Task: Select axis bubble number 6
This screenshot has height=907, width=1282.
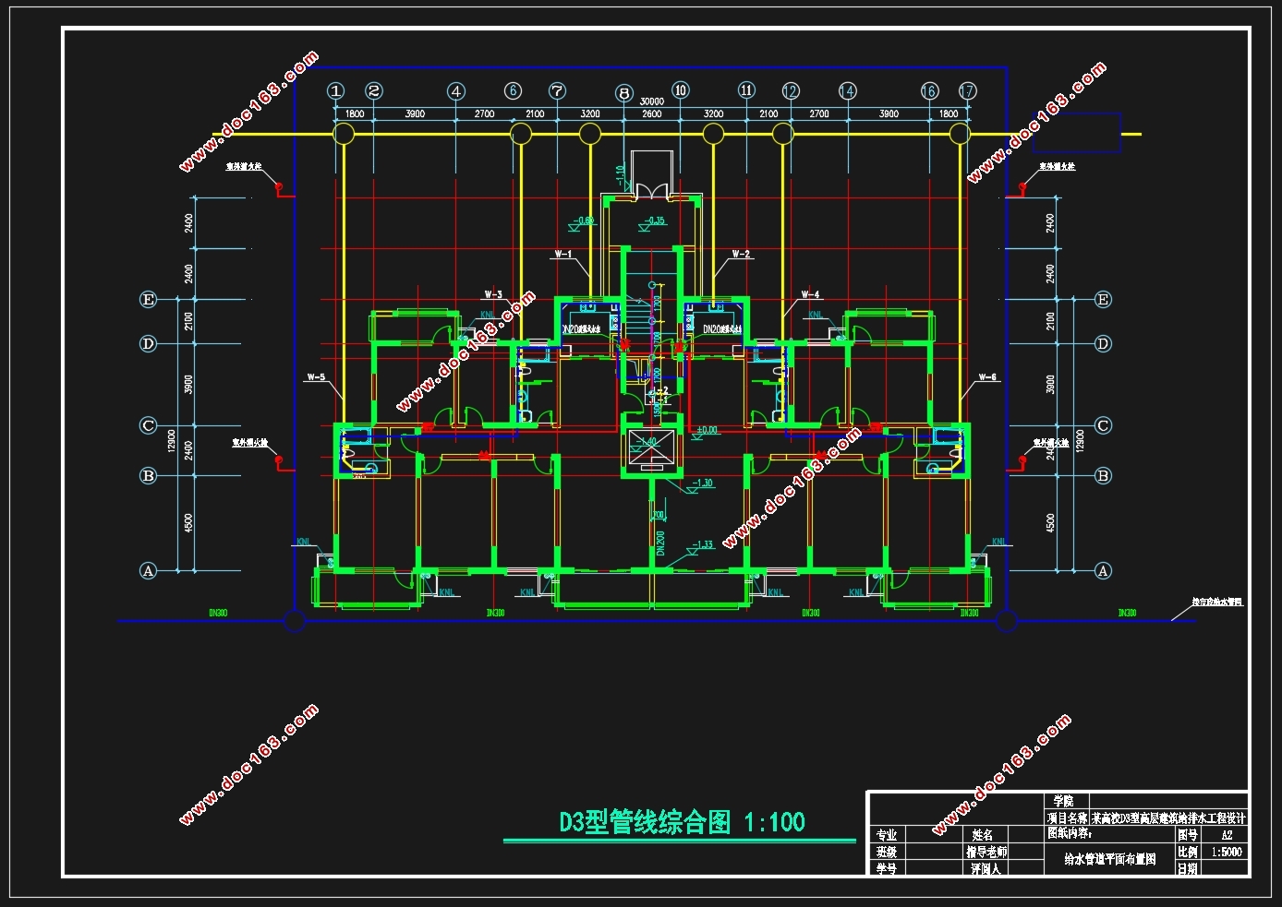Action: [x=514, y=90]
